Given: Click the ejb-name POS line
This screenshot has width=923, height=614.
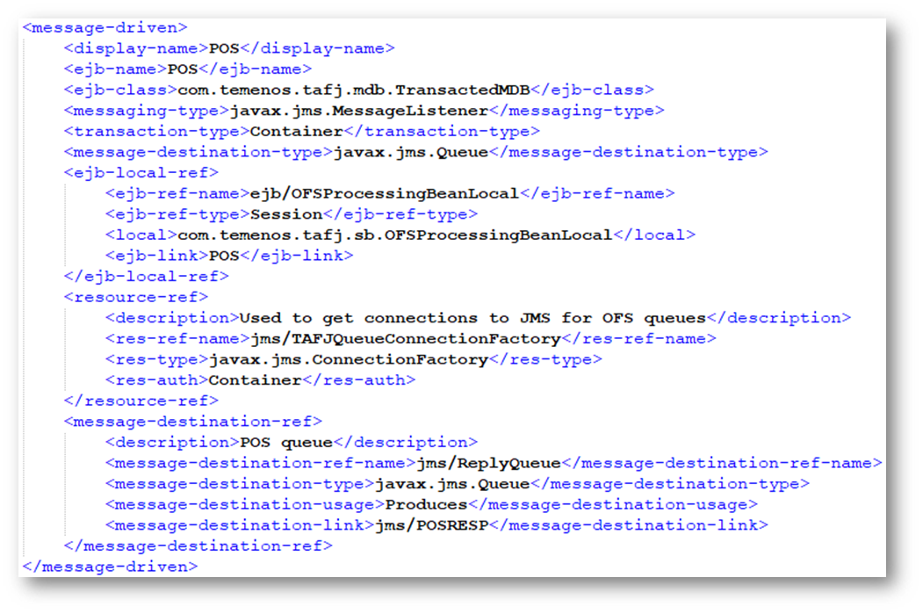Looking at the screenshot, I should click(187, 69).
